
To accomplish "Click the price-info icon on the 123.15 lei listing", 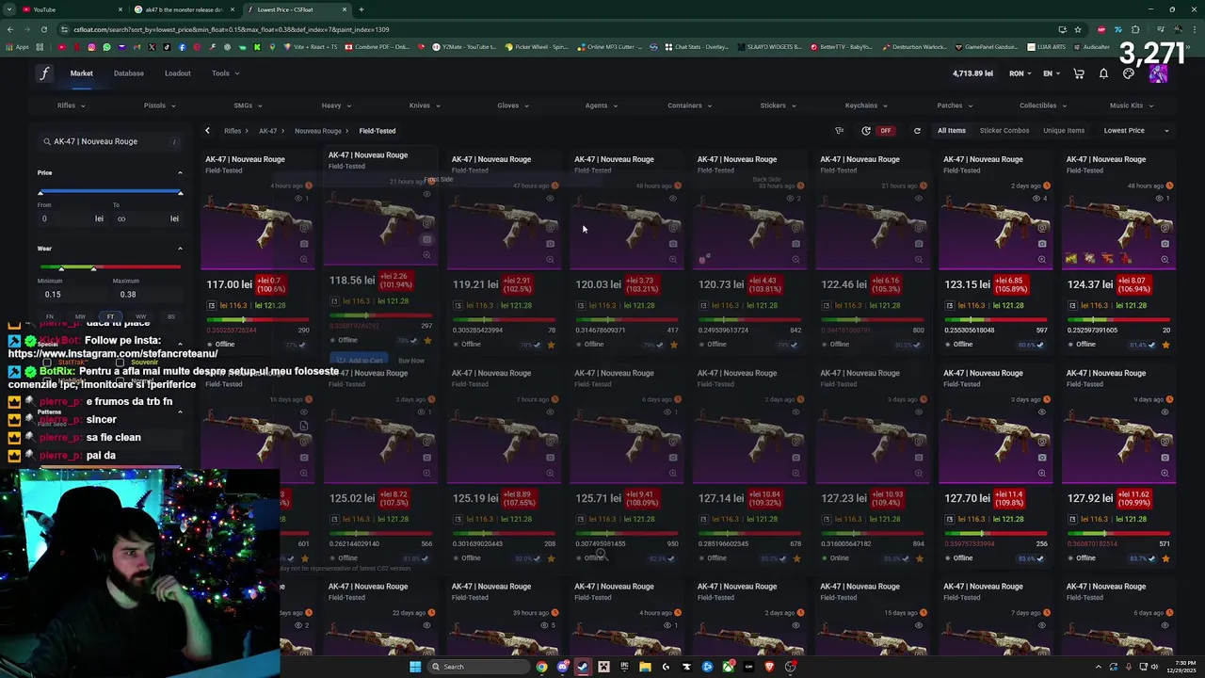I will (x=950, y=305).
